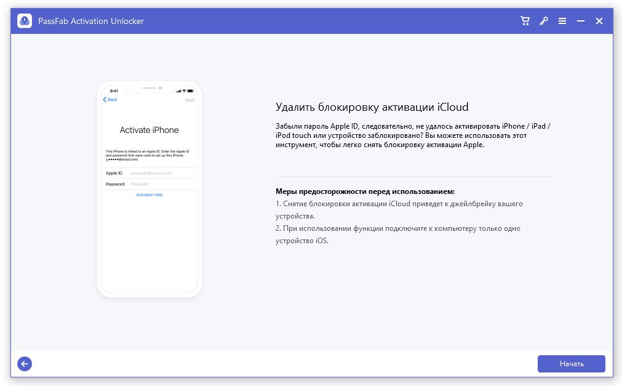Minimize the PassFab window

(580, 20)
